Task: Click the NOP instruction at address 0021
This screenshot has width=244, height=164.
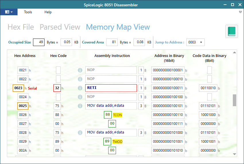Action: 111,70
